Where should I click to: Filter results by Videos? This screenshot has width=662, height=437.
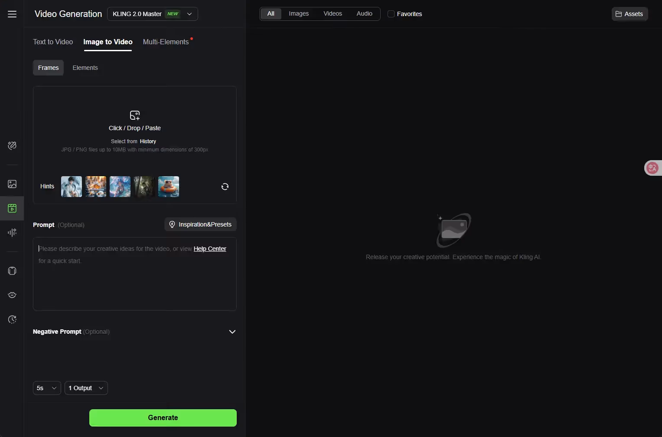tap(333, 14)
